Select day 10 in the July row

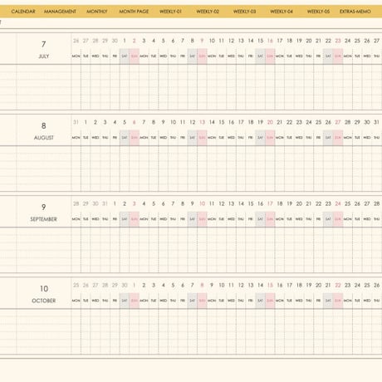tap(212, 41)
